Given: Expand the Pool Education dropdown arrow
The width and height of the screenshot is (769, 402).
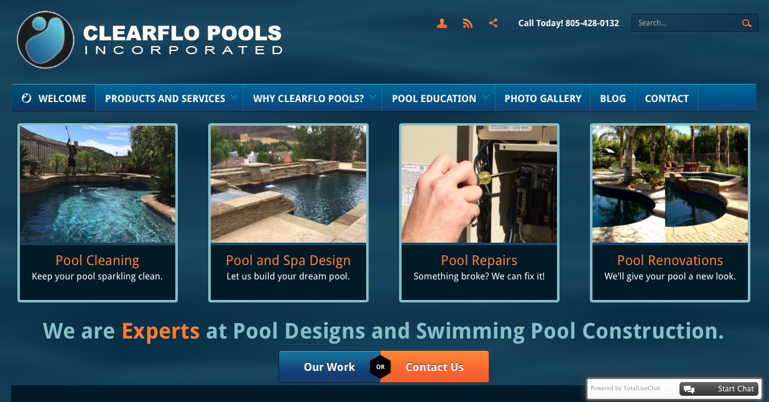Looking at the screenshot, I should pyautogui.click(x=485, y=98).
